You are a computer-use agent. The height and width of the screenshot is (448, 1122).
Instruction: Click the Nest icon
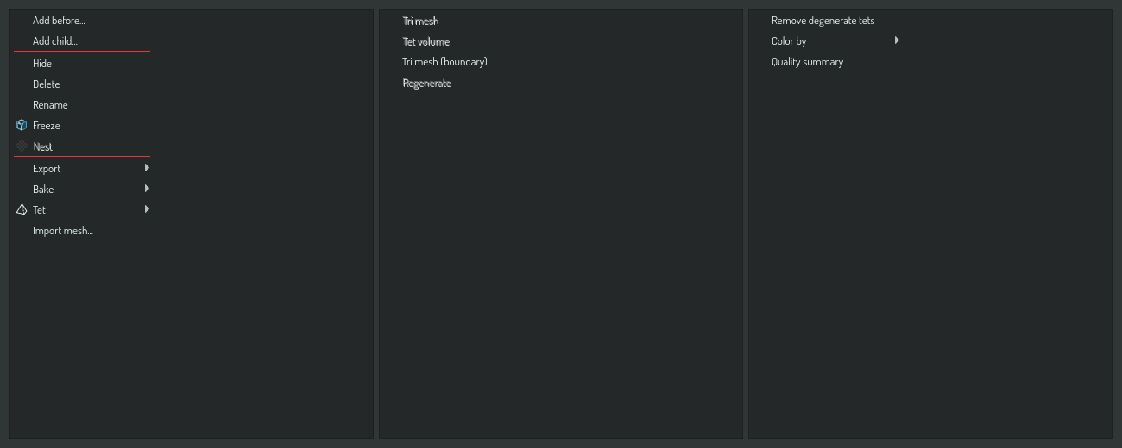[22, 146]
